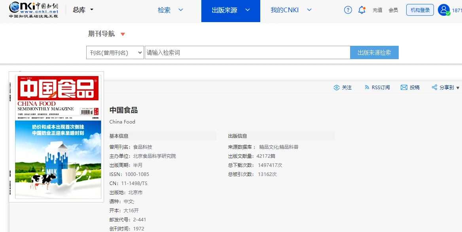Viewport: 462px width, 232px height.
Task: Click the 主办单位 北京食品科学研究院 text
Action: point(143,156)
